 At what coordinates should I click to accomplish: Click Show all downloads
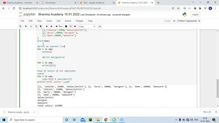pyautogui.click(x=207, y=112)
